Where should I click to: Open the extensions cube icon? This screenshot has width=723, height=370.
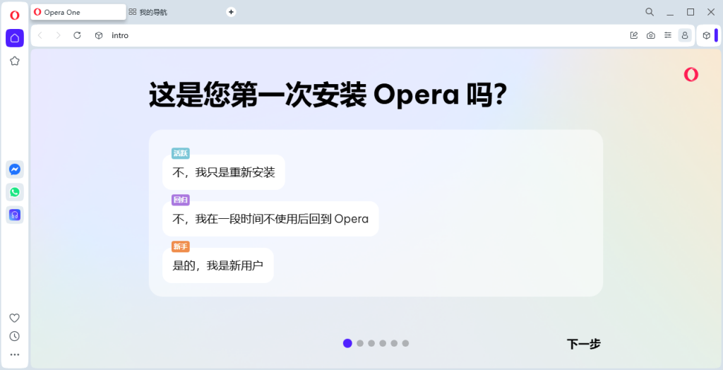706,35
